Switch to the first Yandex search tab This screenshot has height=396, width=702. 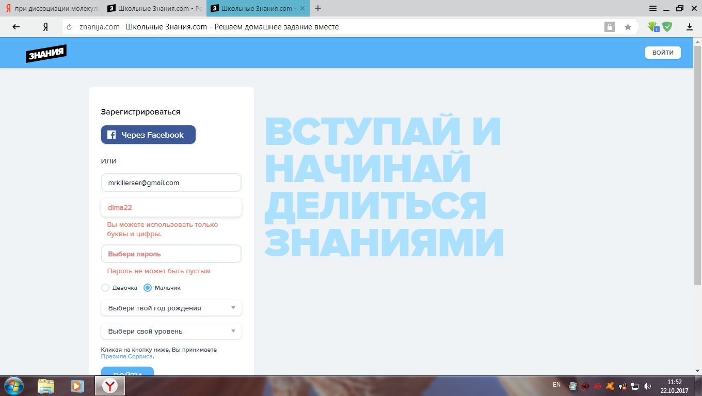[x=51, y=8]
